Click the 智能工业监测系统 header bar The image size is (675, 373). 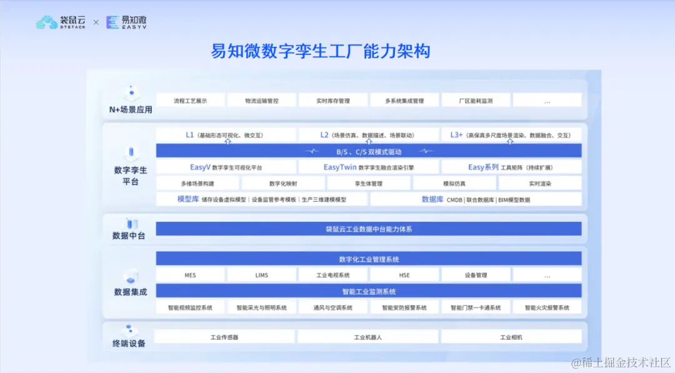point(369,291)
